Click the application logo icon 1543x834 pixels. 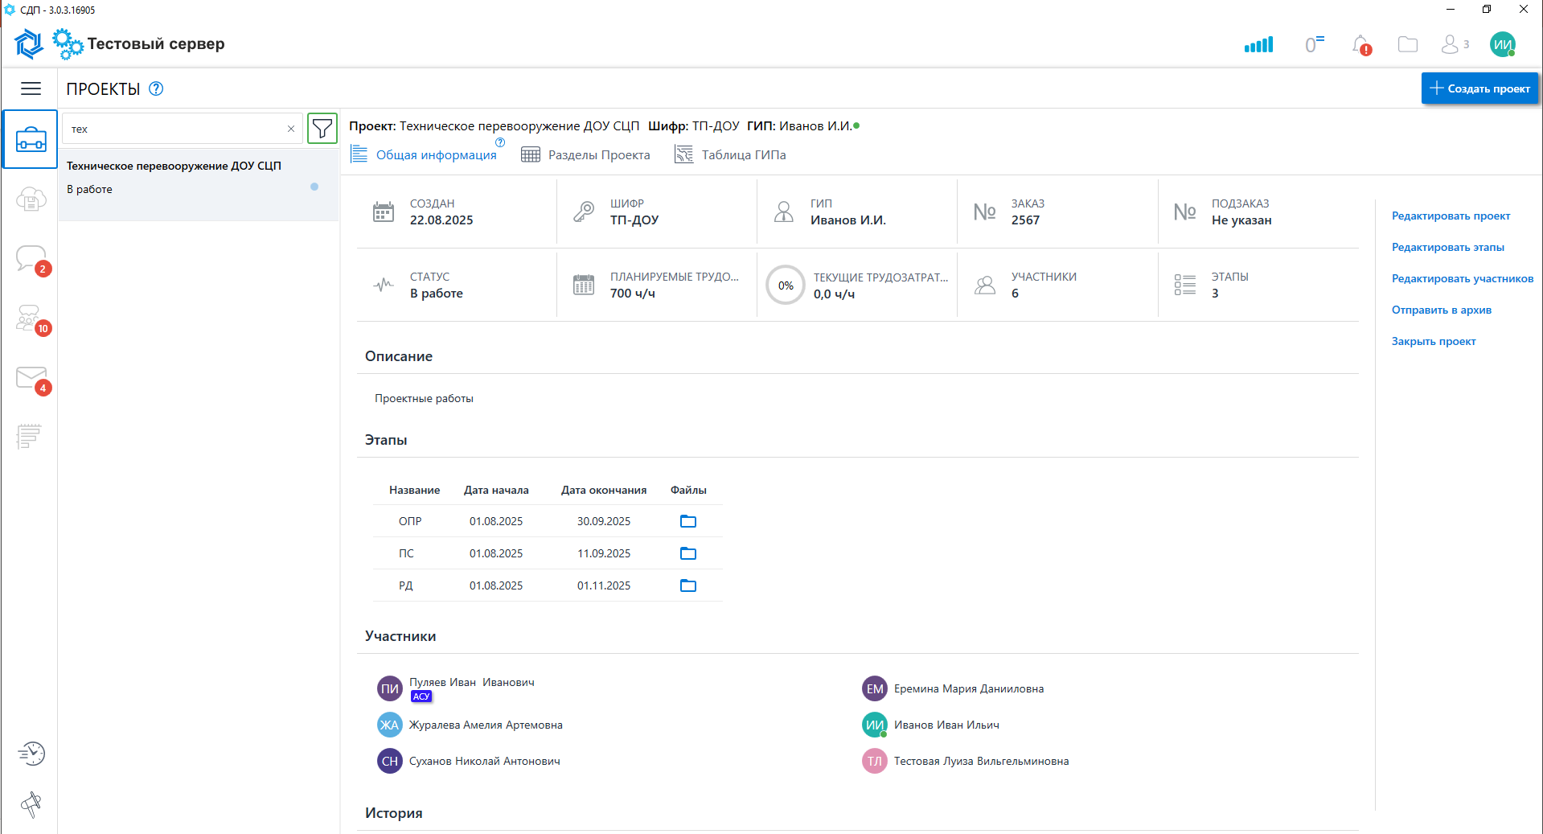click(29, 44)
